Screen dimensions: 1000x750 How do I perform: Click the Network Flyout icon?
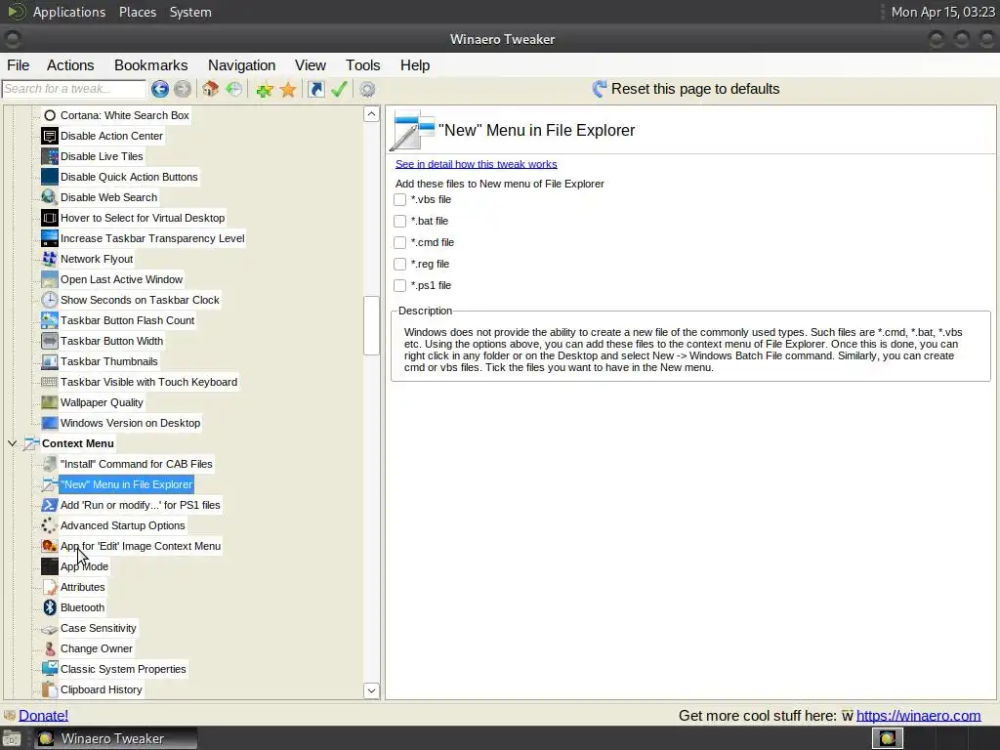(49, 259)
